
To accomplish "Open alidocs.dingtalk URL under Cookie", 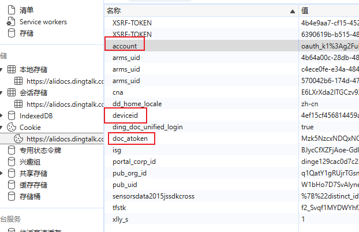I will 65,139.
